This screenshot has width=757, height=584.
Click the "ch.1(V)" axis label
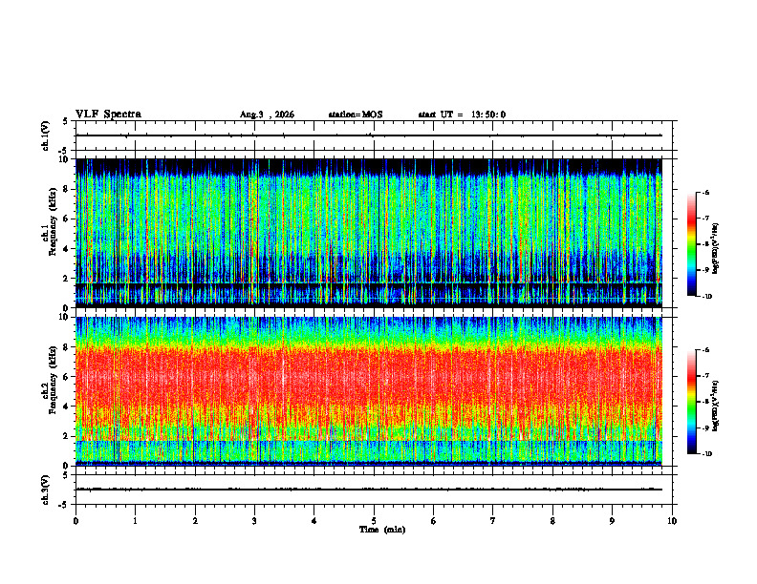tap(46, 136)
